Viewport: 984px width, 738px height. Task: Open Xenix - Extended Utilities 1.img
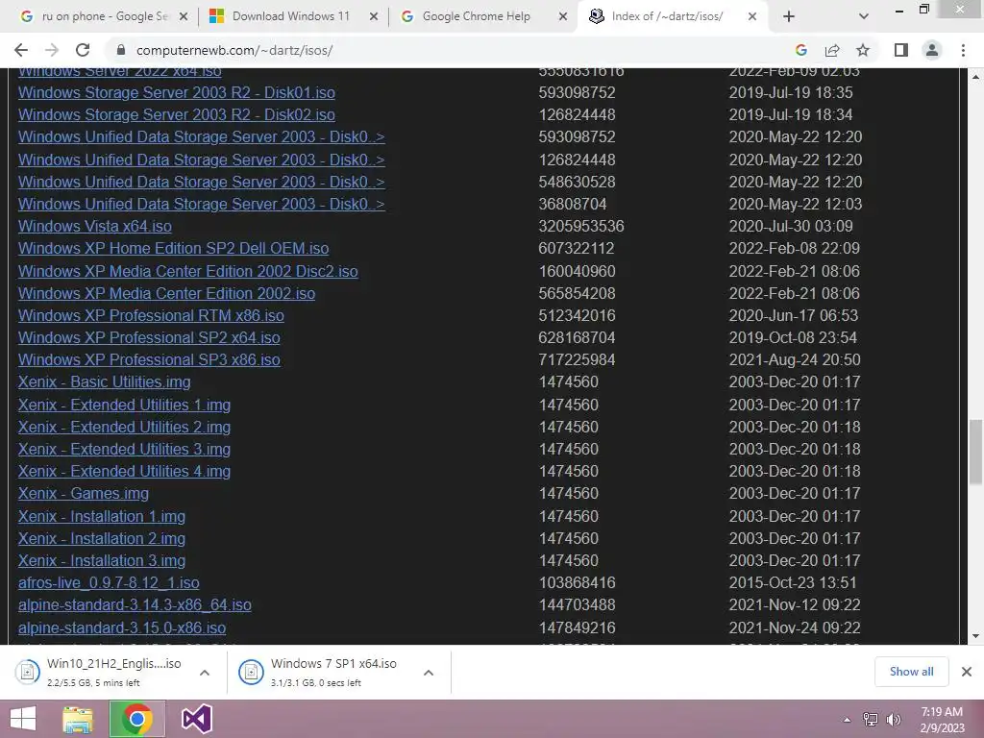[124, 405]
